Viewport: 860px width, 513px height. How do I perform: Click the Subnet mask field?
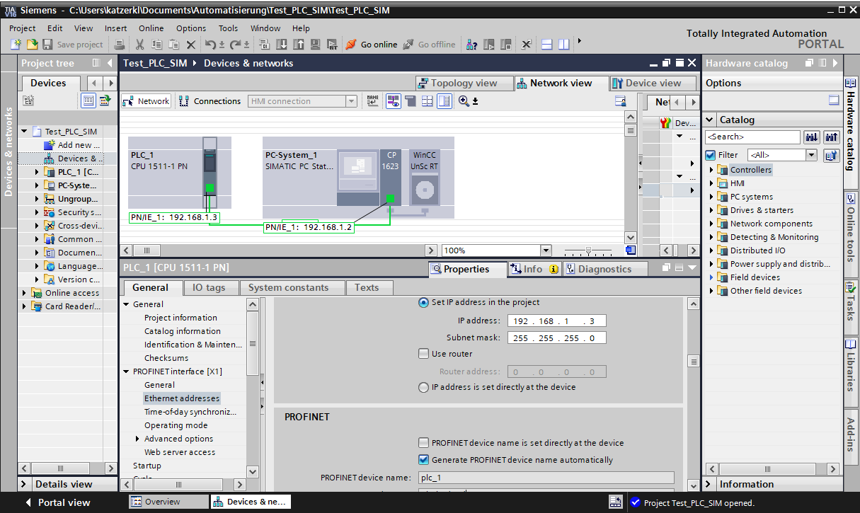click(x=556, y=338)
